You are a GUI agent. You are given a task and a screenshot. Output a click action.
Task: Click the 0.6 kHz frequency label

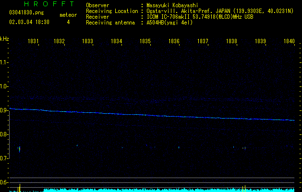(4, 182)
